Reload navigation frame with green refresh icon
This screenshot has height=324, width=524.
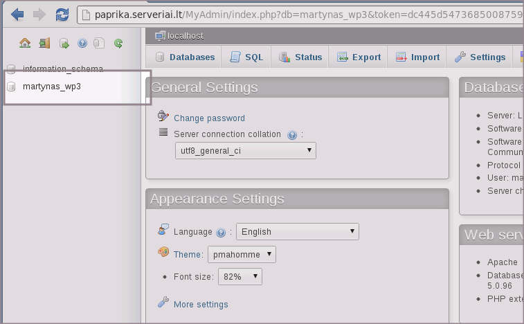118,44
